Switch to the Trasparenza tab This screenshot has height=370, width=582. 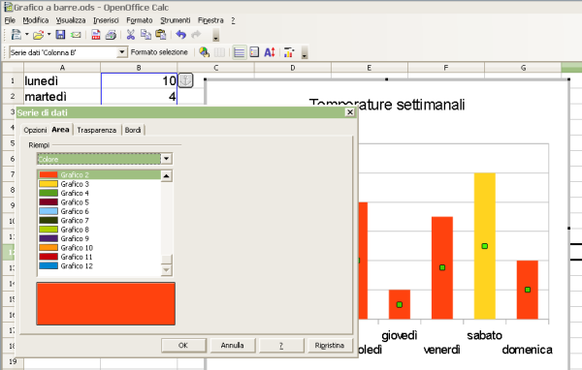(96, 130)
